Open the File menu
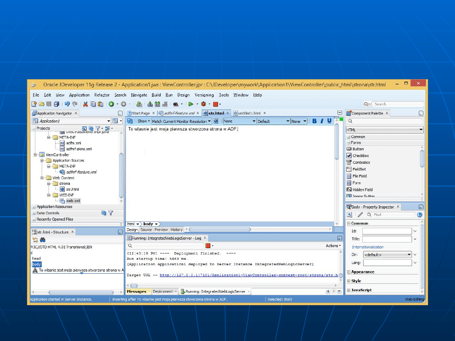 point(36,95)
